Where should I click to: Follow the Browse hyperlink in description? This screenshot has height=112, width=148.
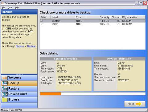[x=20, y=46]
